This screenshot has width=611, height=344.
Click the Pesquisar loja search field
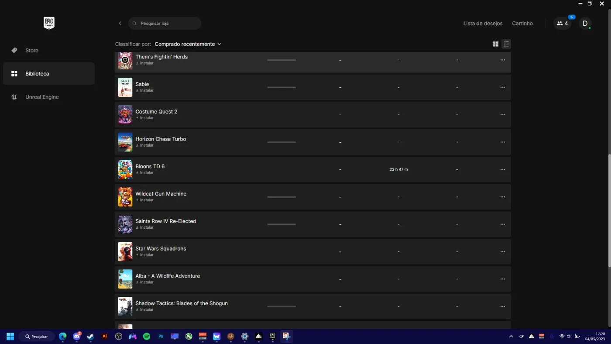tap(165, 24)
